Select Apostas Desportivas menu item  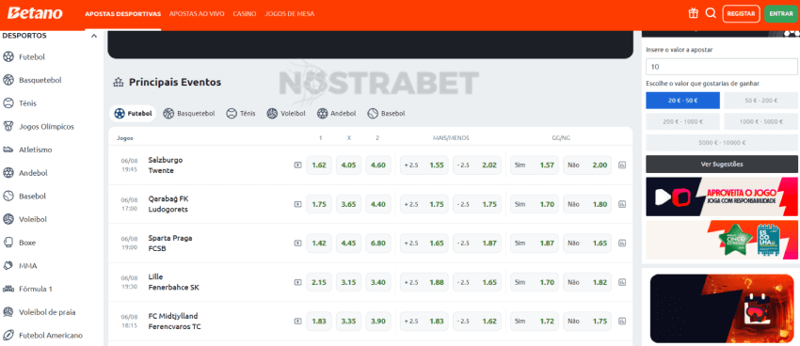[123, 14]
